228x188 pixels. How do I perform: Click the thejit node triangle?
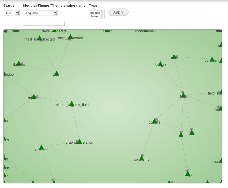click(x=57, y=73)
